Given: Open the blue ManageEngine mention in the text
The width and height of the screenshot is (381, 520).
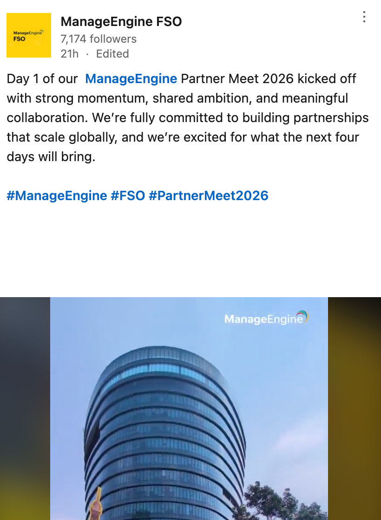Looking at the screenshot, I should coord(131,78).
